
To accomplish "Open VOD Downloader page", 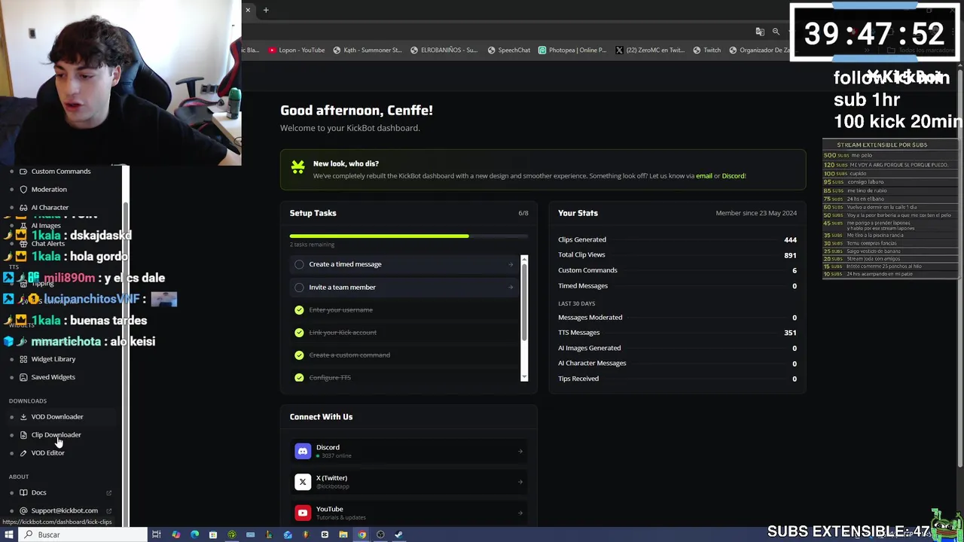I will 57,416.
